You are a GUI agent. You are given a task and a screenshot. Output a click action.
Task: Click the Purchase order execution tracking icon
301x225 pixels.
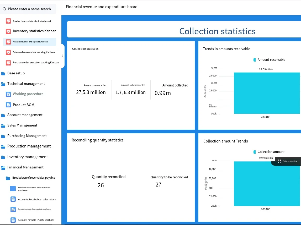click(8, 63)
